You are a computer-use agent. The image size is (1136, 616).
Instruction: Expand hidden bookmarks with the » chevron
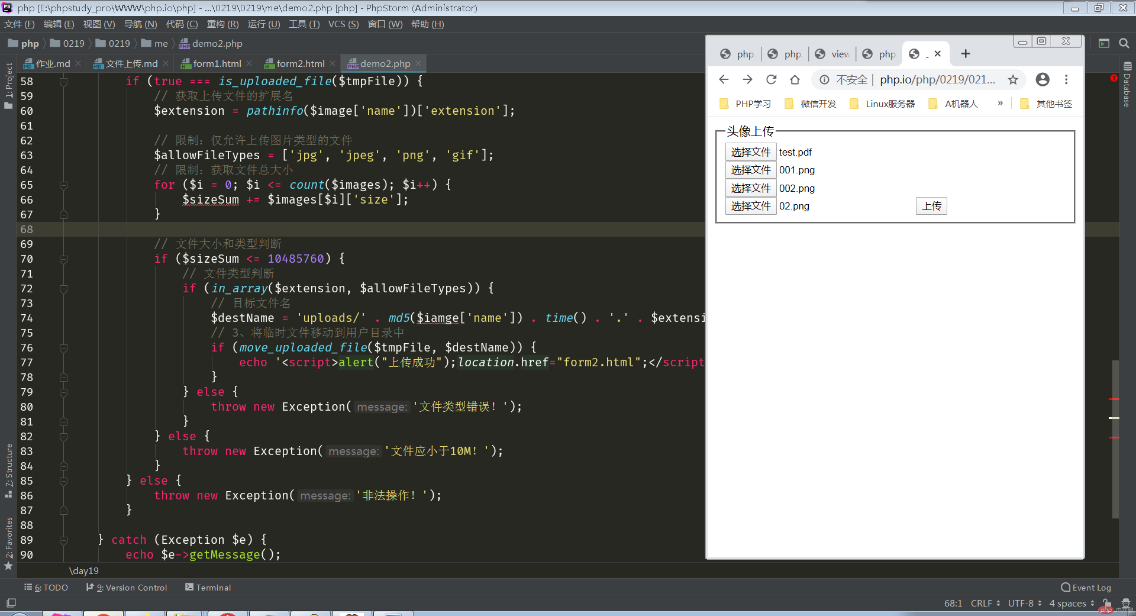tap(1001, 103)
